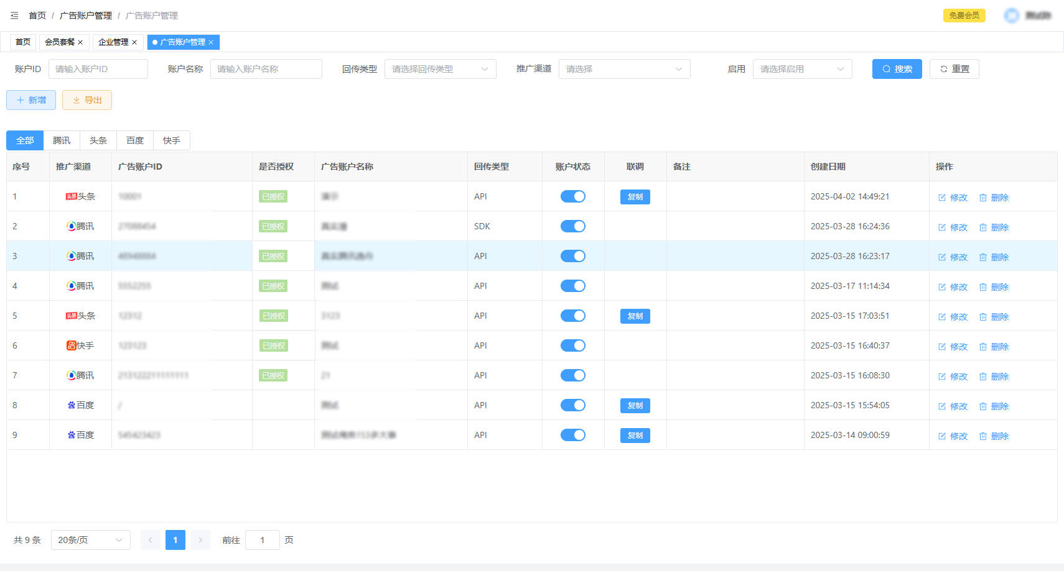
Task: Click the 账户ID input field
Action: point(98,69)
